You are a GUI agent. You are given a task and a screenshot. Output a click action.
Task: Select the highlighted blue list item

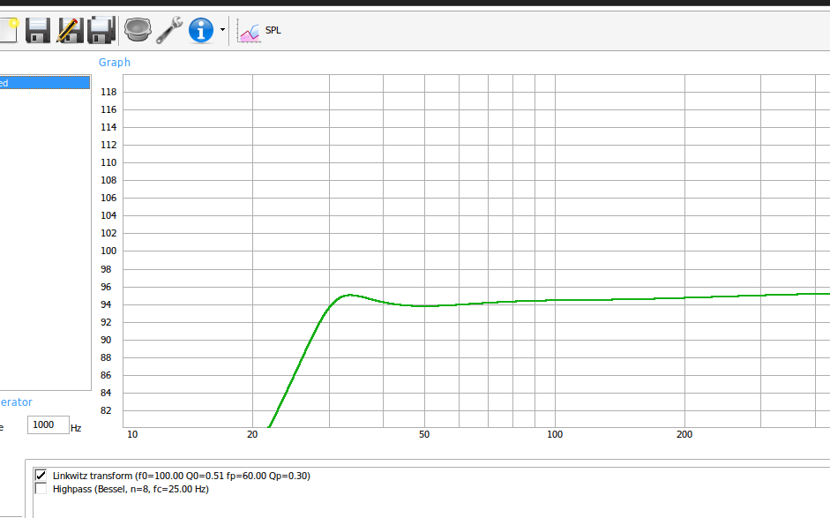coord(44,83)
